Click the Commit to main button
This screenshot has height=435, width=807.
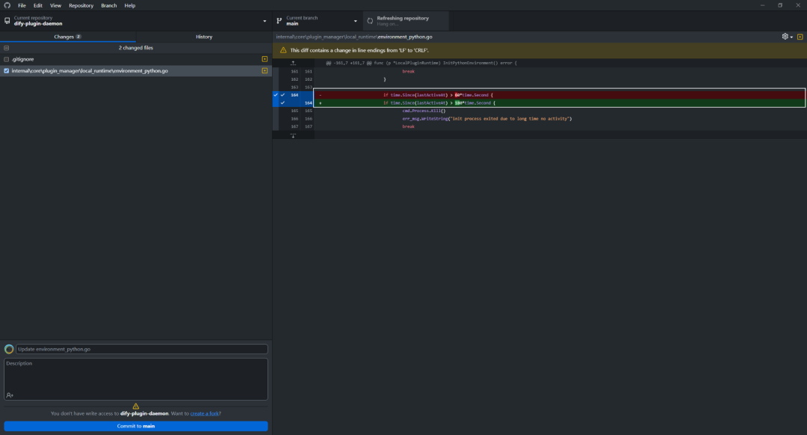pos(136,426)
